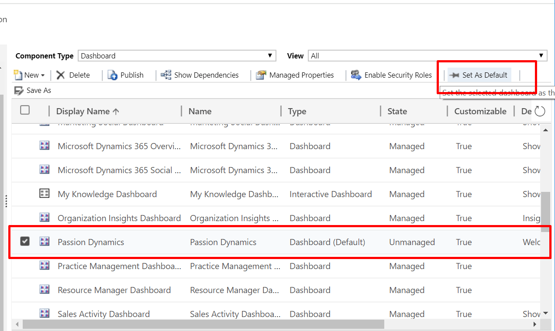Select the Resource Manager Dashboard entry

coord(114,290)
